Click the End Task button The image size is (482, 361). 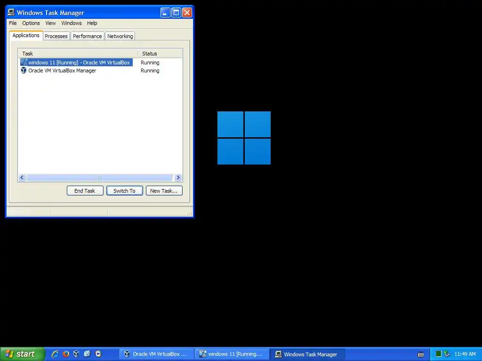click(85, 191)
